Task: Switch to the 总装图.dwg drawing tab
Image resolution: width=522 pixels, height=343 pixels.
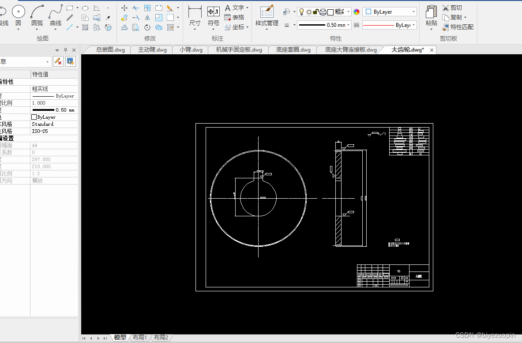Action: tap(110, 50)
